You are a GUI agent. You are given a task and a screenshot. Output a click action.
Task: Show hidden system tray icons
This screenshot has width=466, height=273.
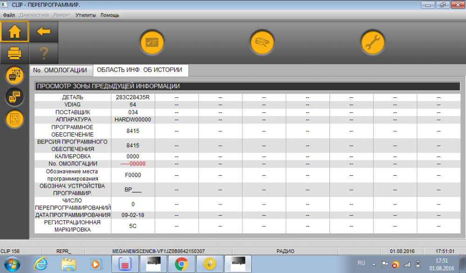[374, 265]
